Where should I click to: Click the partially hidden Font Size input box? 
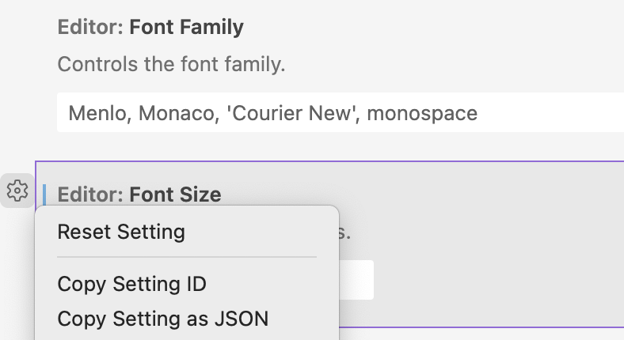coord(356,280)
